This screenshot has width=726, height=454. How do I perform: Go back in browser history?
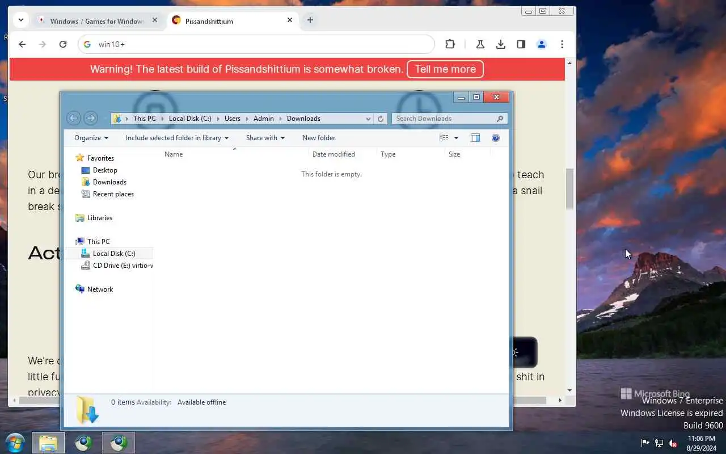coord(22,44)
